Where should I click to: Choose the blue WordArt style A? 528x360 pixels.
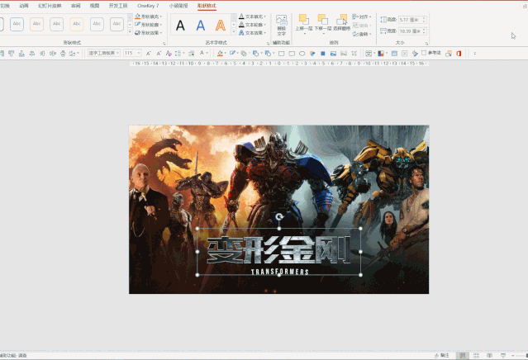(200, 26)
